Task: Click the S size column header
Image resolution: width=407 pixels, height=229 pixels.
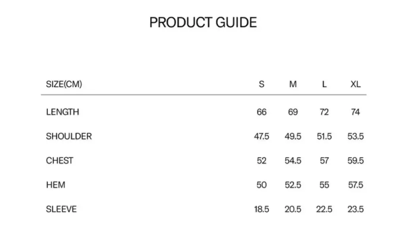Action: pos(262,84)
